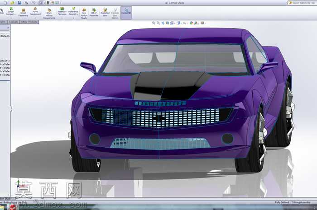Launch Smart Fasteners tool
The width and height of the screenshot is (317, 210).
(23, 13)
